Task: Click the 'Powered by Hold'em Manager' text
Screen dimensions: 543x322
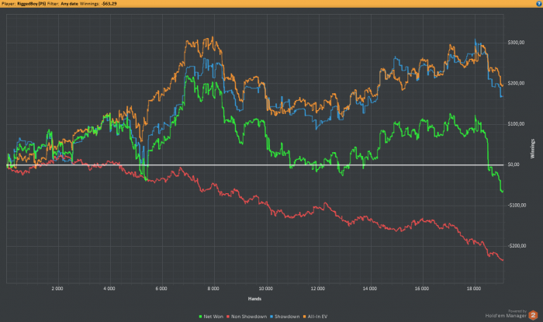Action: click(x=506, y=313)
